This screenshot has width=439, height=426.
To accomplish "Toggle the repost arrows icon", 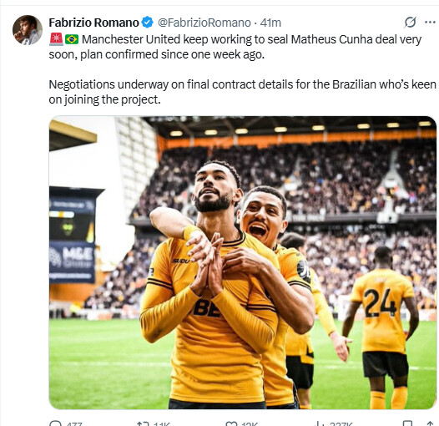I will (143, 423).
